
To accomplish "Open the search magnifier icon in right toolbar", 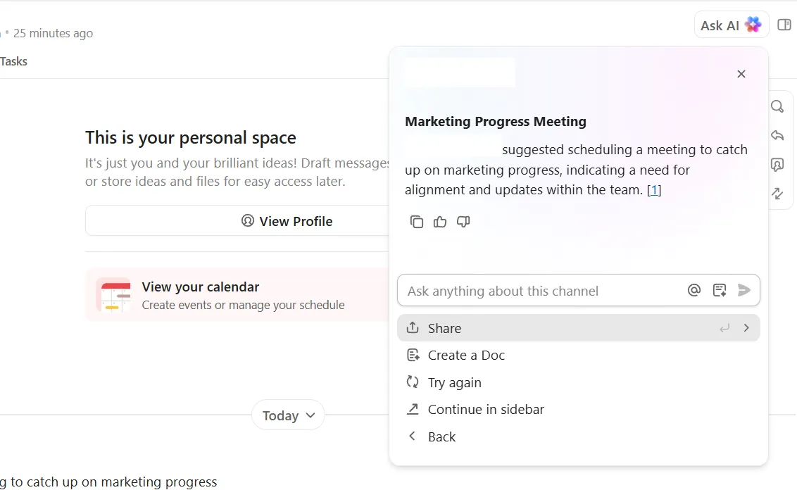I will point(777,106).
